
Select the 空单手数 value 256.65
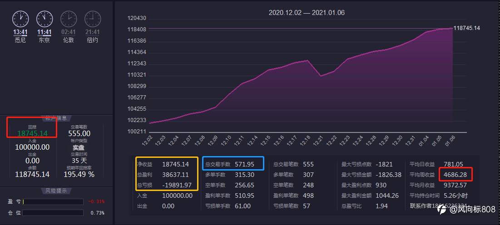[x=245, y=185]
